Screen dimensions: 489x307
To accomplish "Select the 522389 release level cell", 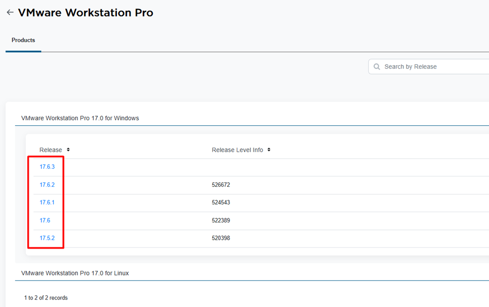I will [x=221, y=220].
